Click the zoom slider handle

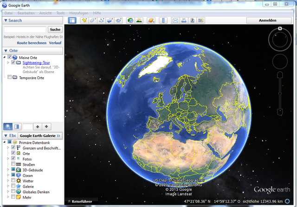tap(280, 93)
